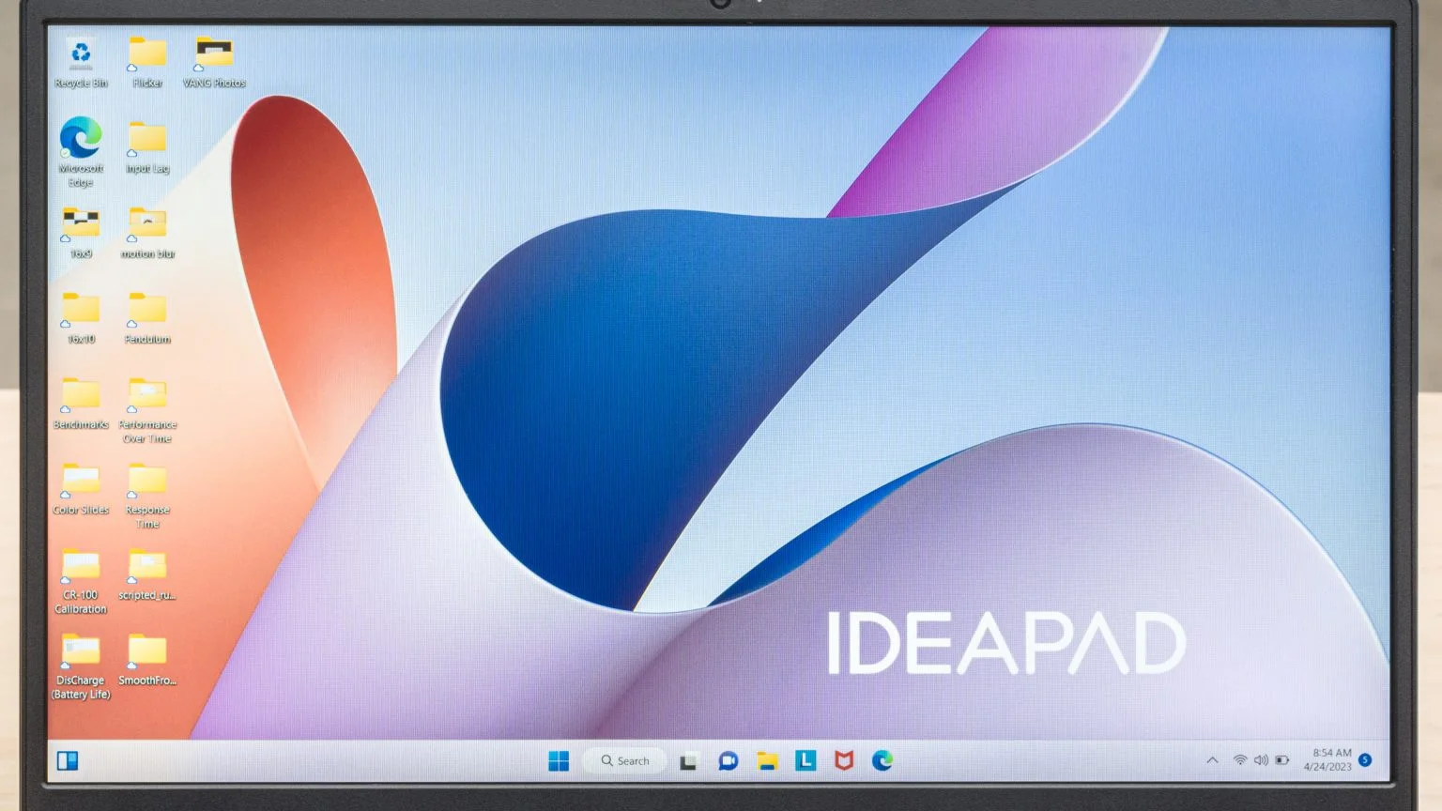Click the speaker volume tray icon
This screenshot has height=811, width=1442.
(x=1261, y=760)
